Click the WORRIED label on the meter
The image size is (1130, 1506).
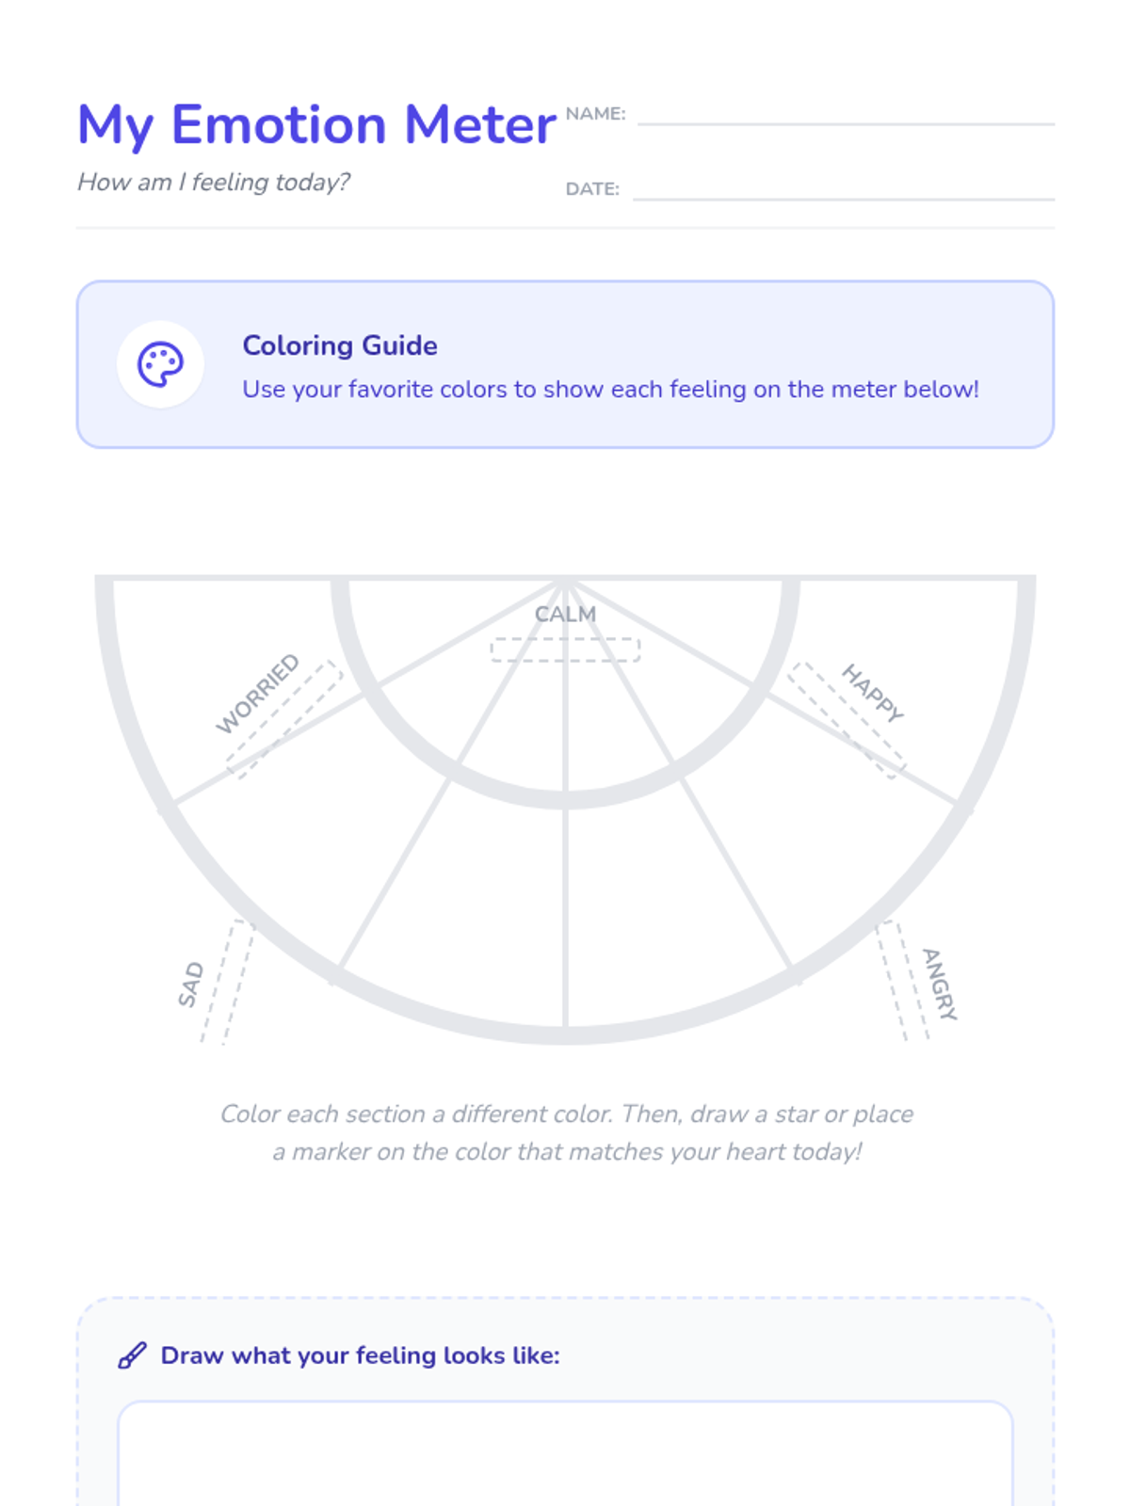pos(257,693)
